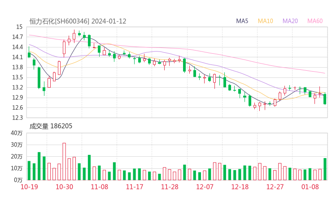This screenshot has height=197, width=332.
Task: Click the stock title 恒力石化[SH600346] 2024-01-12
Action: [78, 21]
